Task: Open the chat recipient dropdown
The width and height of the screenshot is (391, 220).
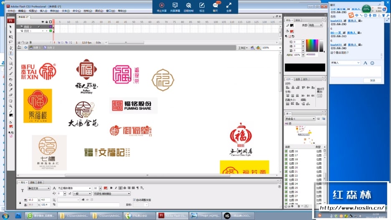Action: point(345,63)
